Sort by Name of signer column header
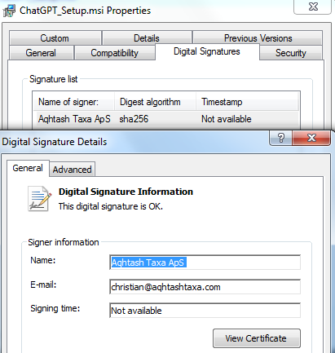 (x=73, y=102)
